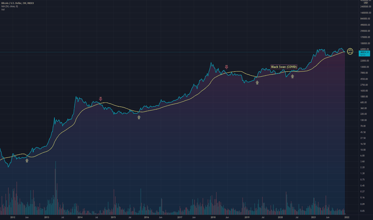Viewport: 373px width, 220px height.
Task: Click 2020 on the time axis
Action: pyautogui.click(x=280, y=217)
